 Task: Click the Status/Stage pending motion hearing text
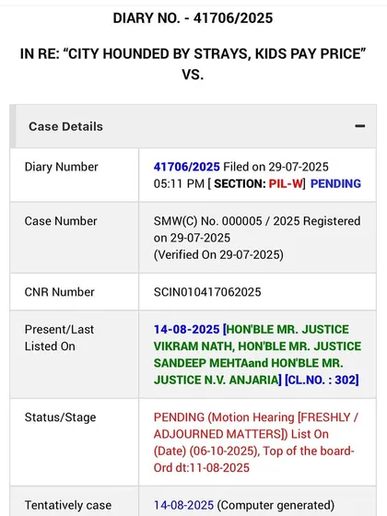256,442
